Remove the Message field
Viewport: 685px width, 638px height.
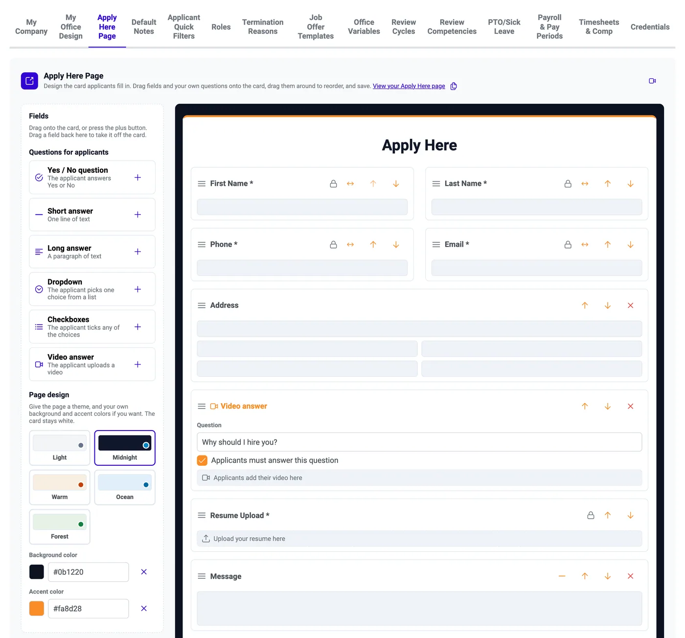point(630,576)
